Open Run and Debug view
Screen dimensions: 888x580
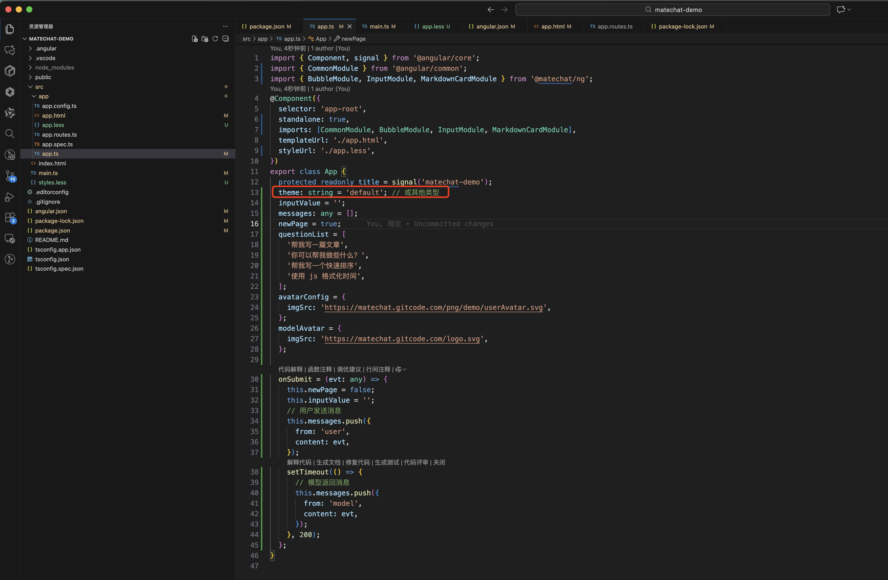pos(10,197)
